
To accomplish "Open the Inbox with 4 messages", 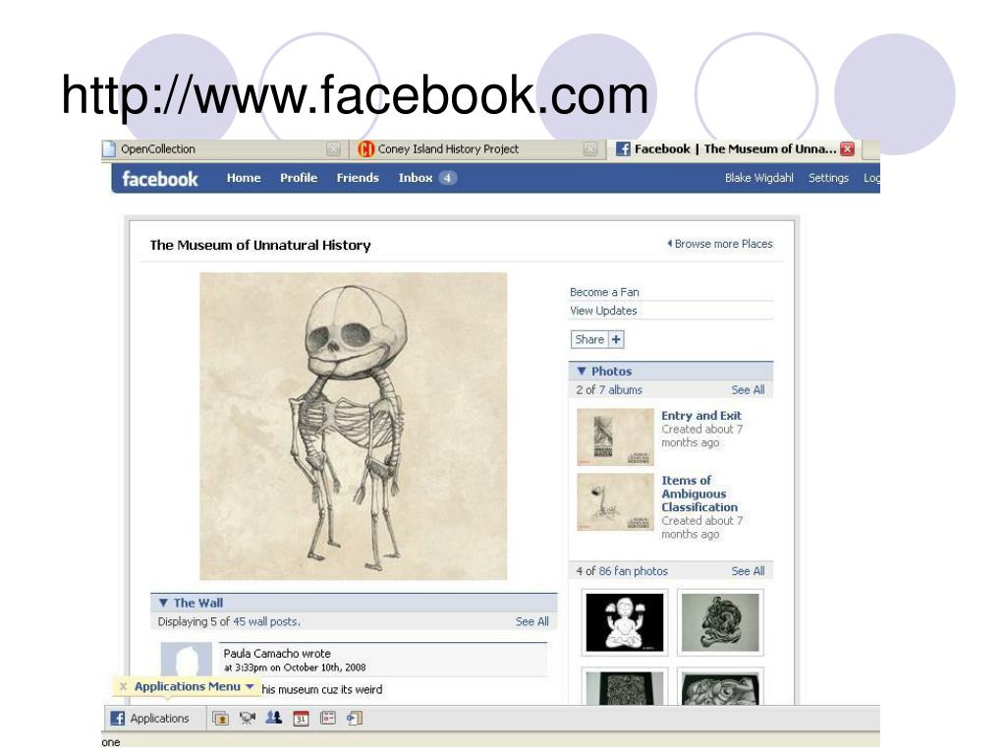I will 426,178.
